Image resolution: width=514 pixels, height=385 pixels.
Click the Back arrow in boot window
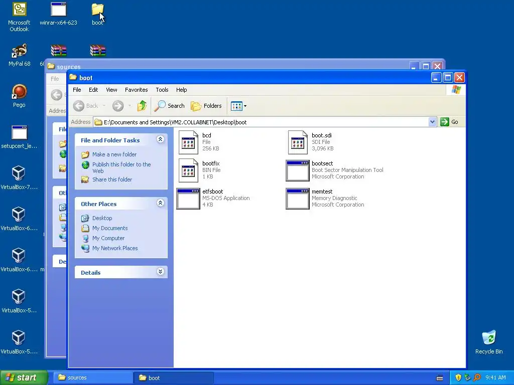point(79,106)
